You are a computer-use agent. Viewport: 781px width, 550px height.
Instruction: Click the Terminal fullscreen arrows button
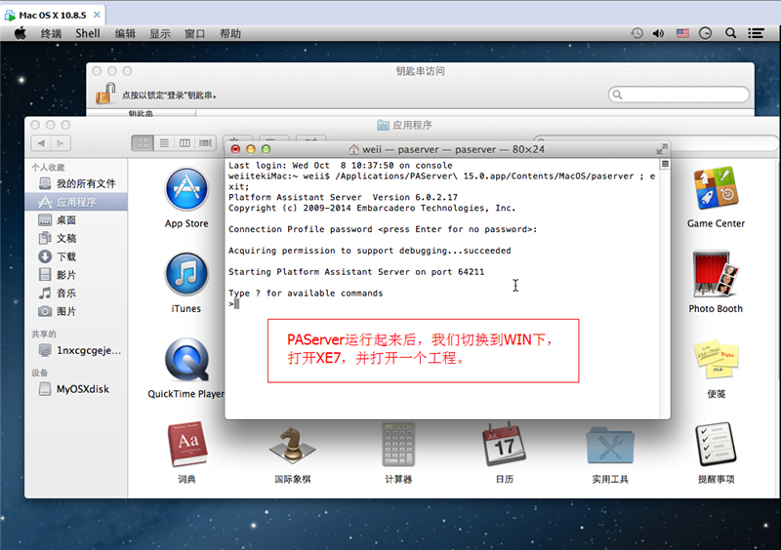tap(662, 149)
